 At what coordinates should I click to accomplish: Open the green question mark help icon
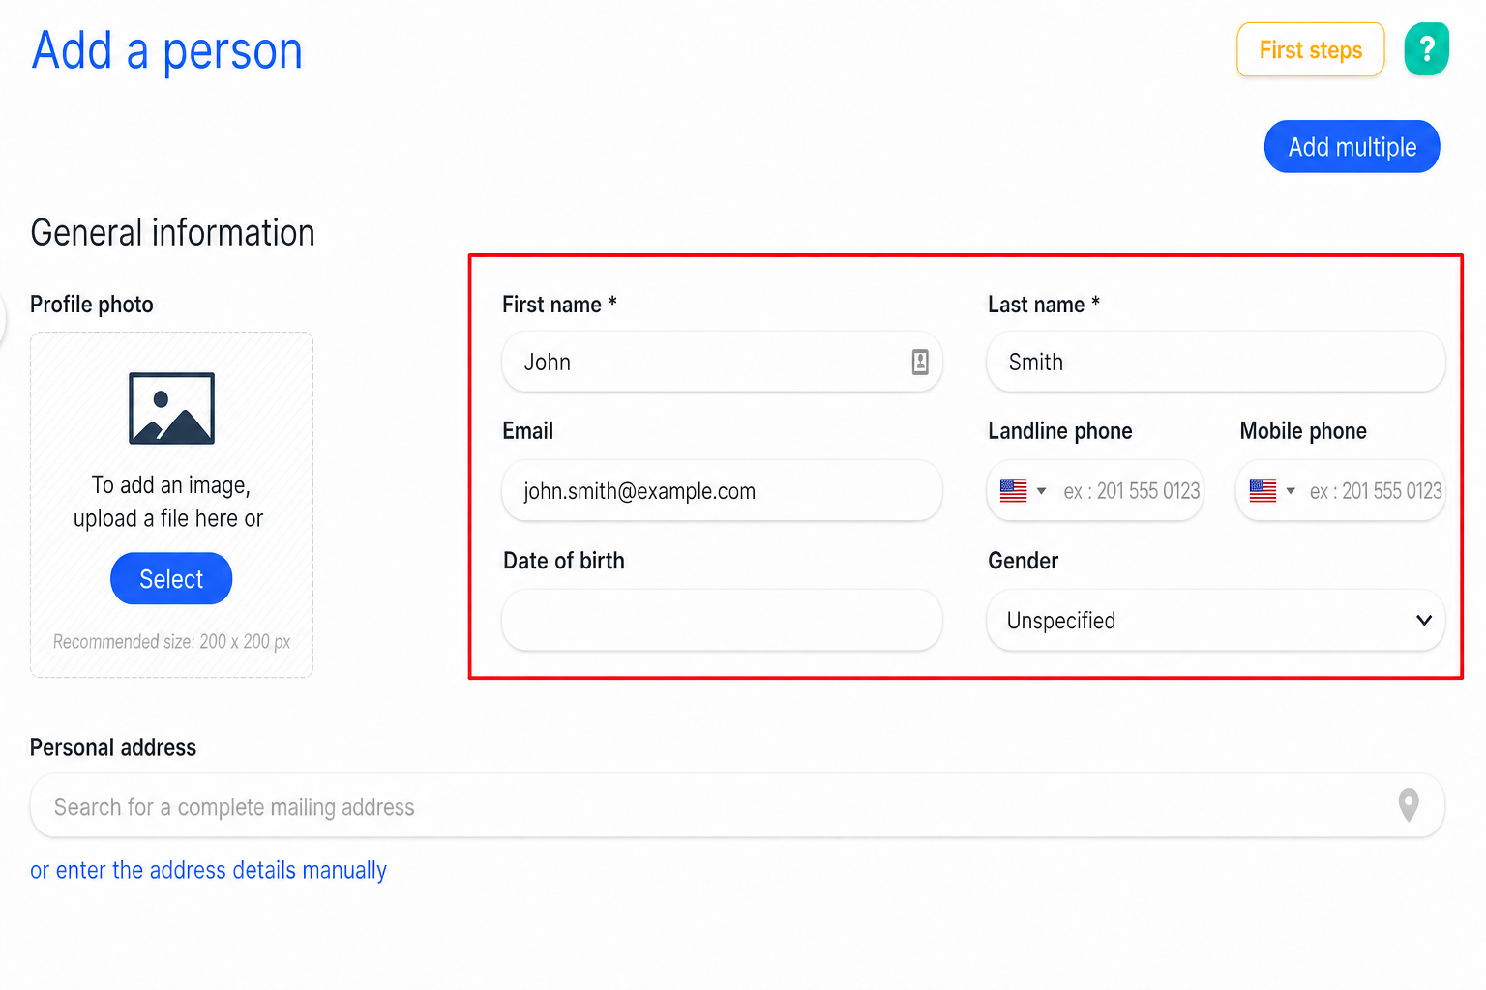tap(1426, 49)
